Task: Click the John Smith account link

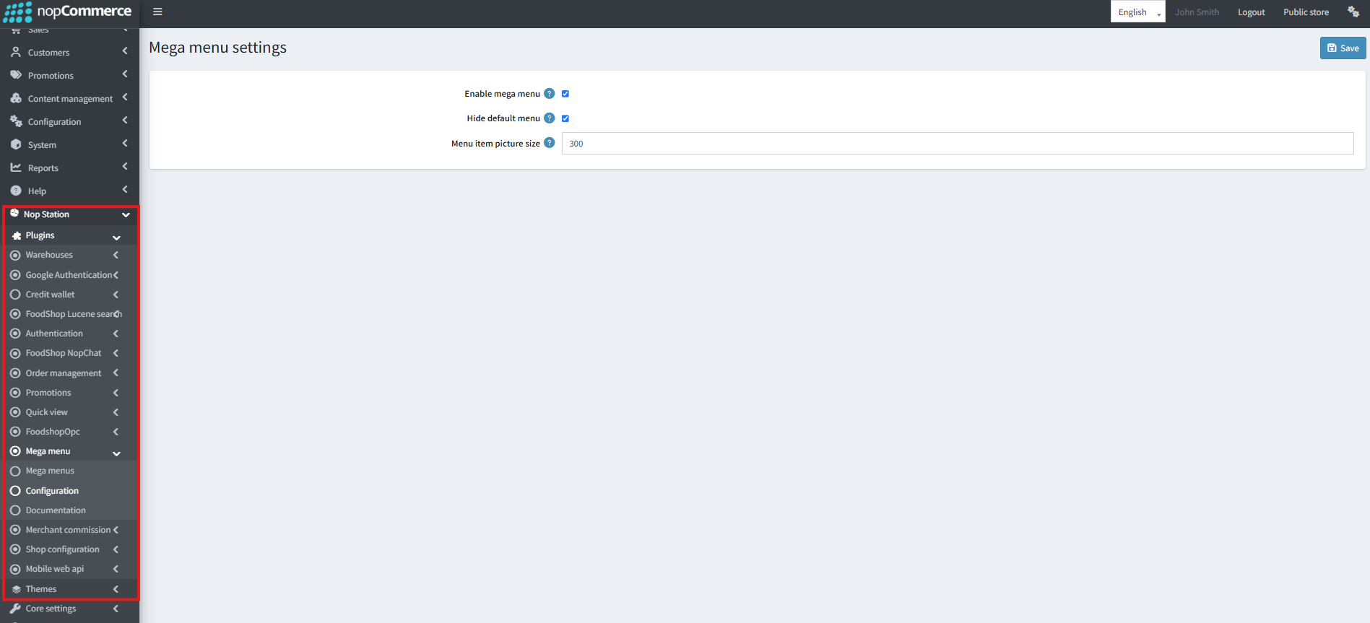Action: pyautogui.click(x=1197, y=12)
